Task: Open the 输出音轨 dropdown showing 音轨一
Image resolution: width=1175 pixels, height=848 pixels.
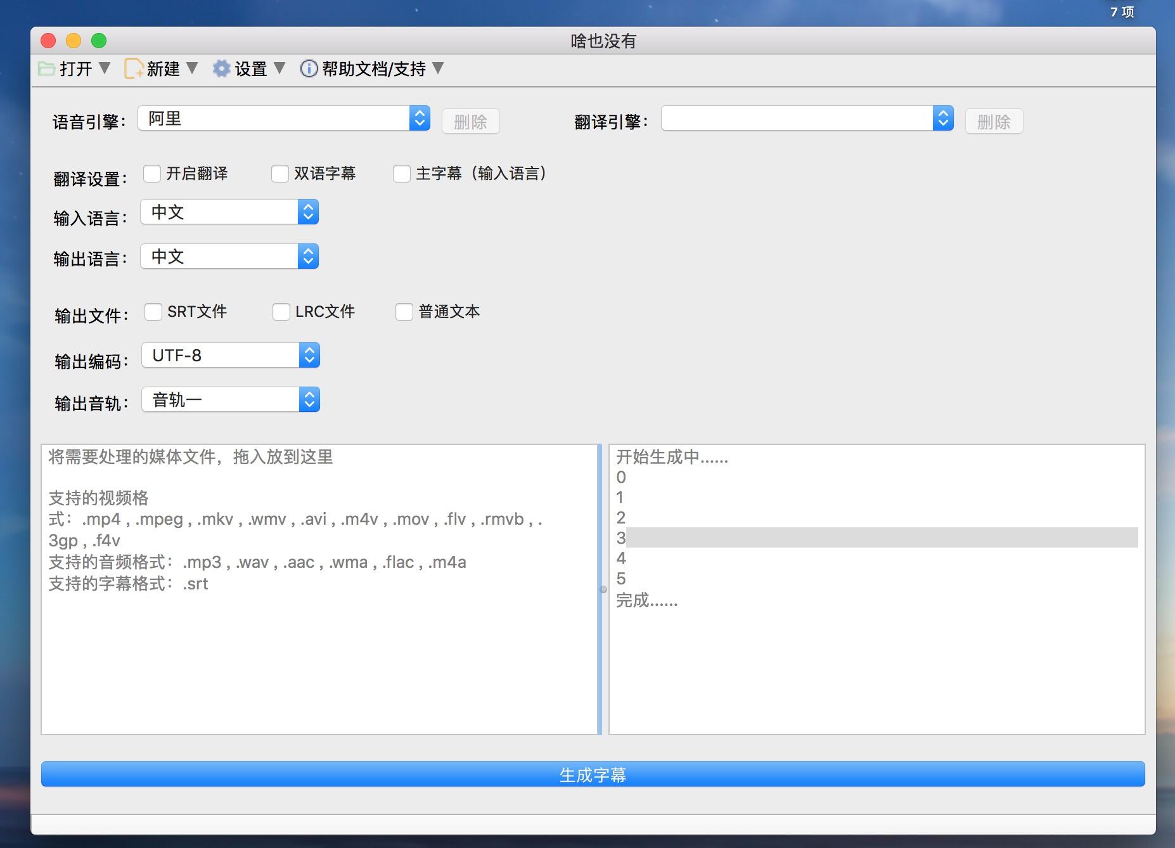Action: point(231,400)
